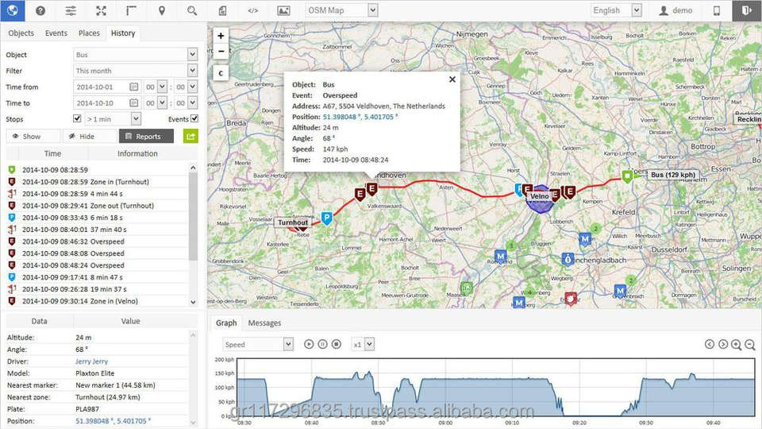Open the OSM Map type dropdown

pos(341,10)
